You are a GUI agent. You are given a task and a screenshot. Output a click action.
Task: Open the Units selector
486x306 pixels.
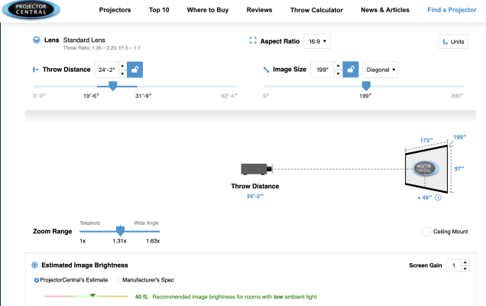coord(453,41)
